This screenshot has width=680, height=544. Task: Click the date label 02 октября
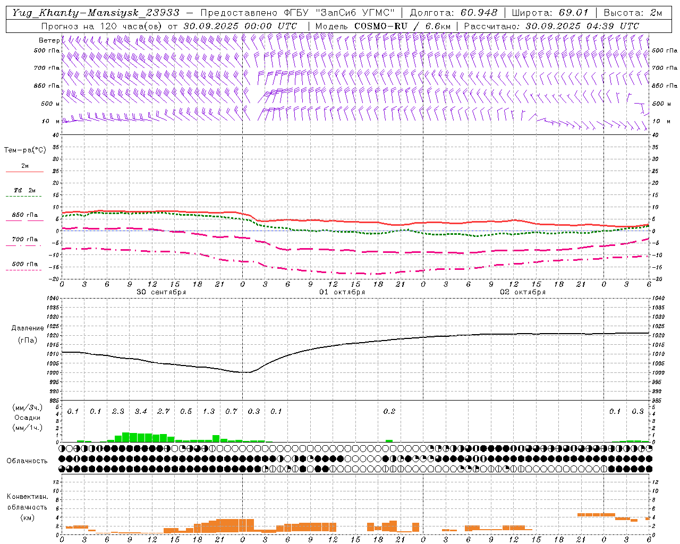coord(522,292)
